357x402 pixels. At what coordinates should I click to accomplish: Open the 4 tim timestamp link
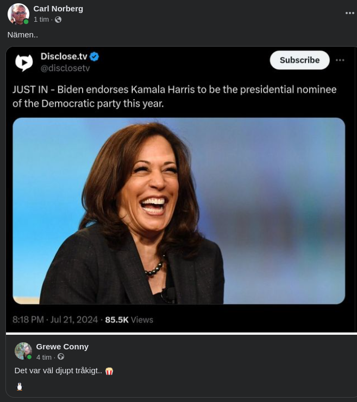[x=43, y=357]
